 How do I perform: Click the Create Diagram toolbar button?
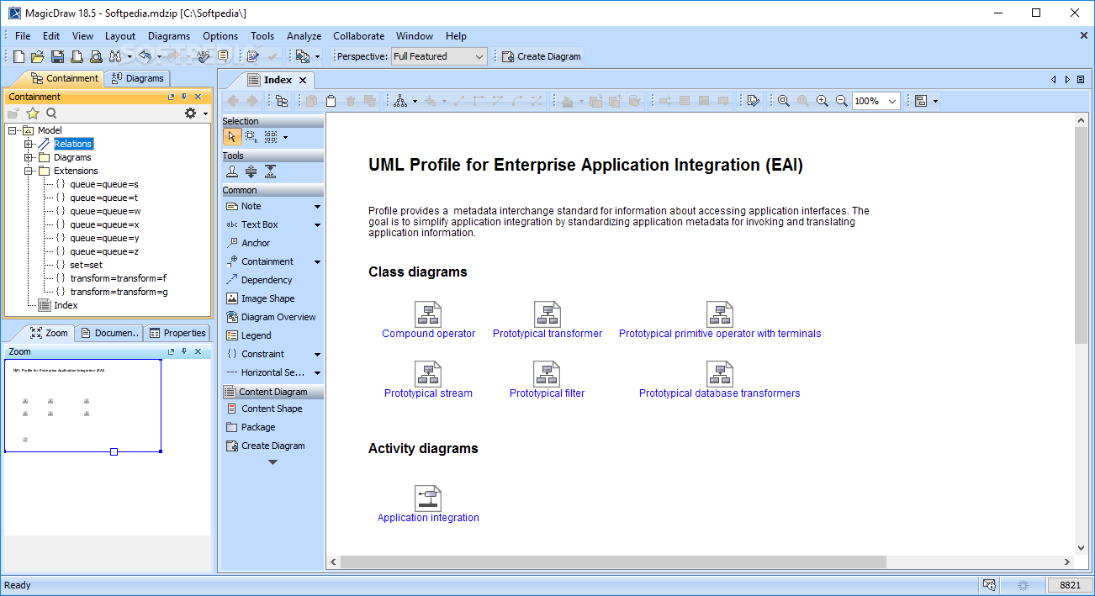(541, 56)
